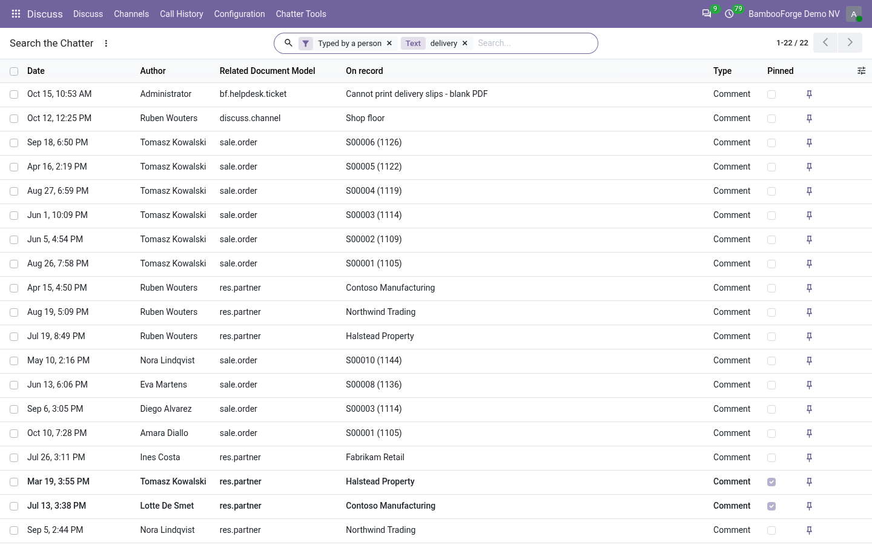Go to the previous page arrow

click(x=825, y=42)
